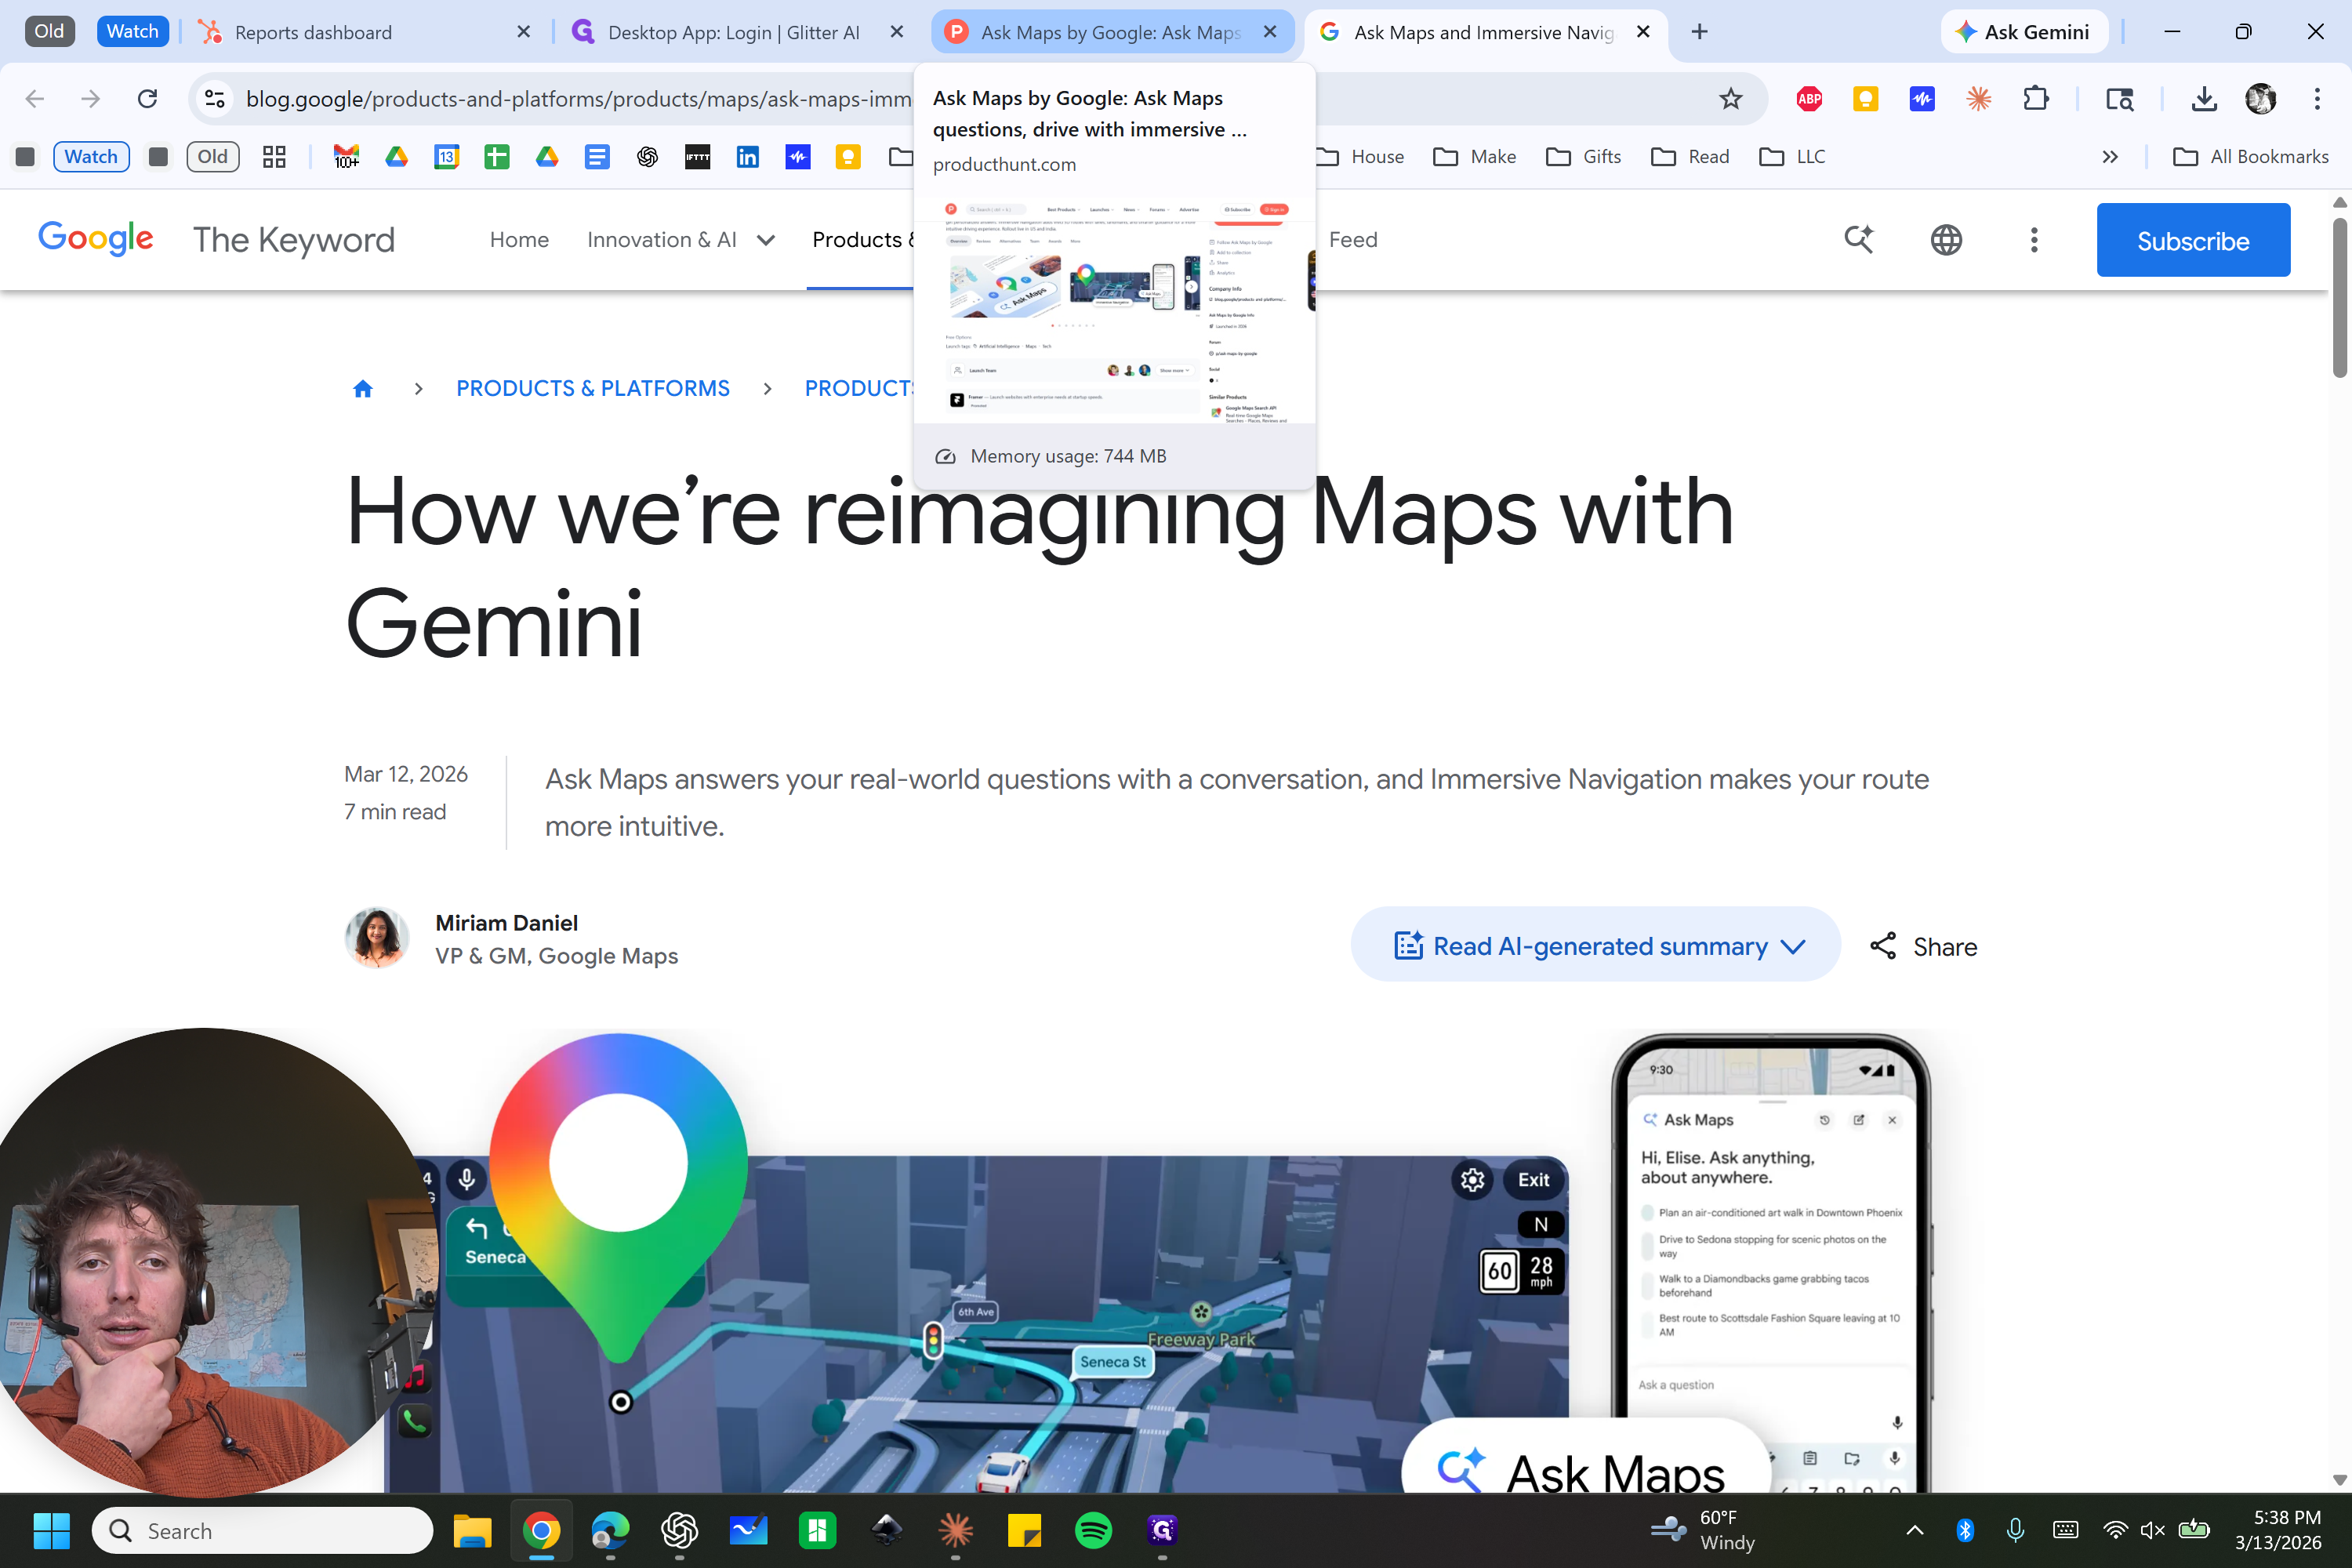The width and height of the screenshot is (2352, 1568).
Task: Go to the blog home breadcrumb icon
Action: (363, 388)
